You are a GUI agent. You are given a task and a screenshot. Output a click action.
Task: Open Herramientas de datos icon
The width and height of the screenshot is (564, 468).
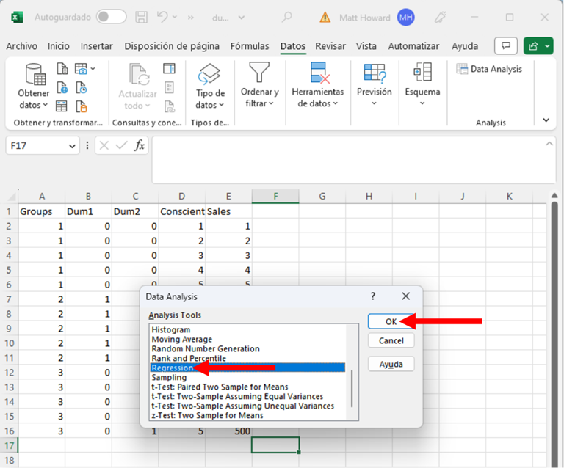pos(319,73)
